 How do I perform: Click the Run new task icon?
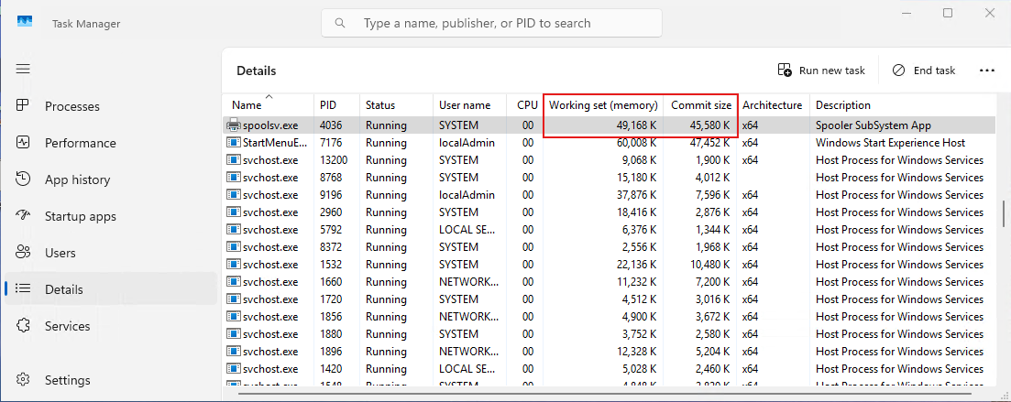point(785,71)
